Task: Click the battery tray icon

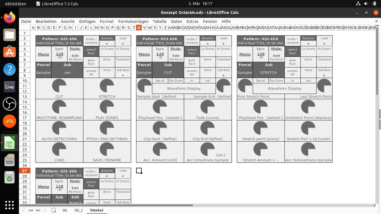Action: 375,4
